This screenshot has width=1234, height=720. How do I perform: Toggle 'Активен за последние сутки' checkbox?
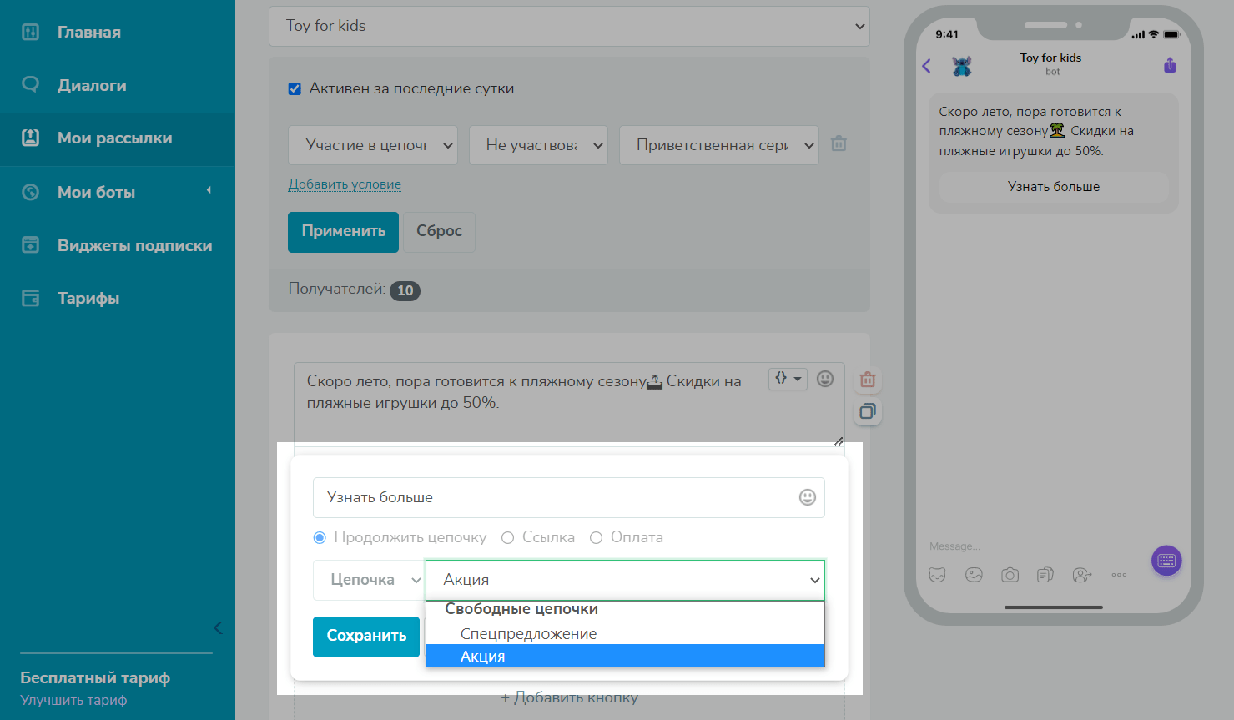click(295, 88)
